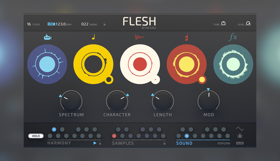Click the blue triangle marker on CHARACTER knob
Viewport: 280px width, 161px height.
tap(127, 95)
